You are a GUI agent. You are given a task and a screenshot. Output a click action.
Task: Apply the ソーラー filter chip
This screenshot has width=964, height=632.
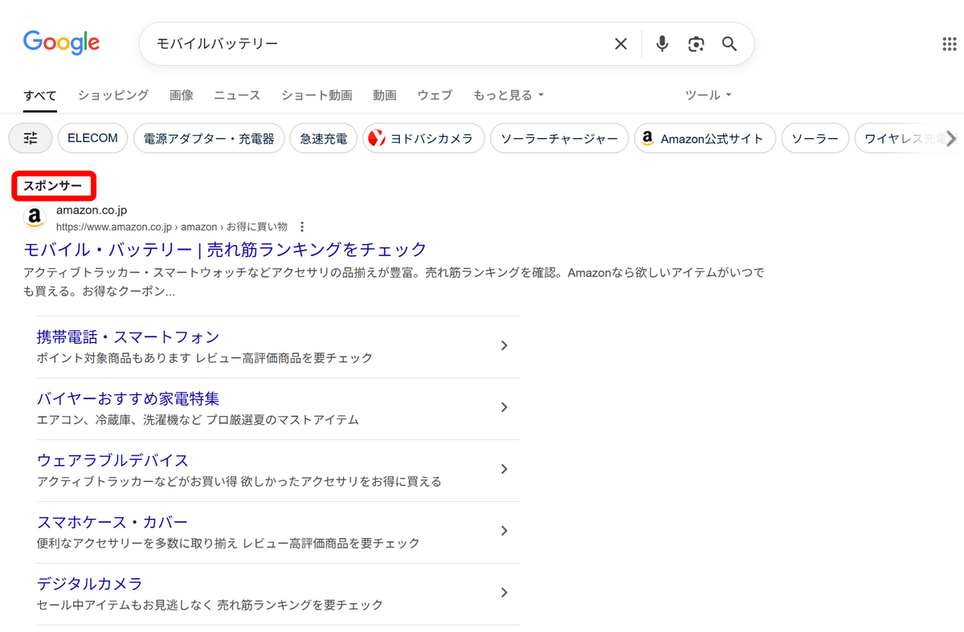pyautogui.click(x=815, y=138)
